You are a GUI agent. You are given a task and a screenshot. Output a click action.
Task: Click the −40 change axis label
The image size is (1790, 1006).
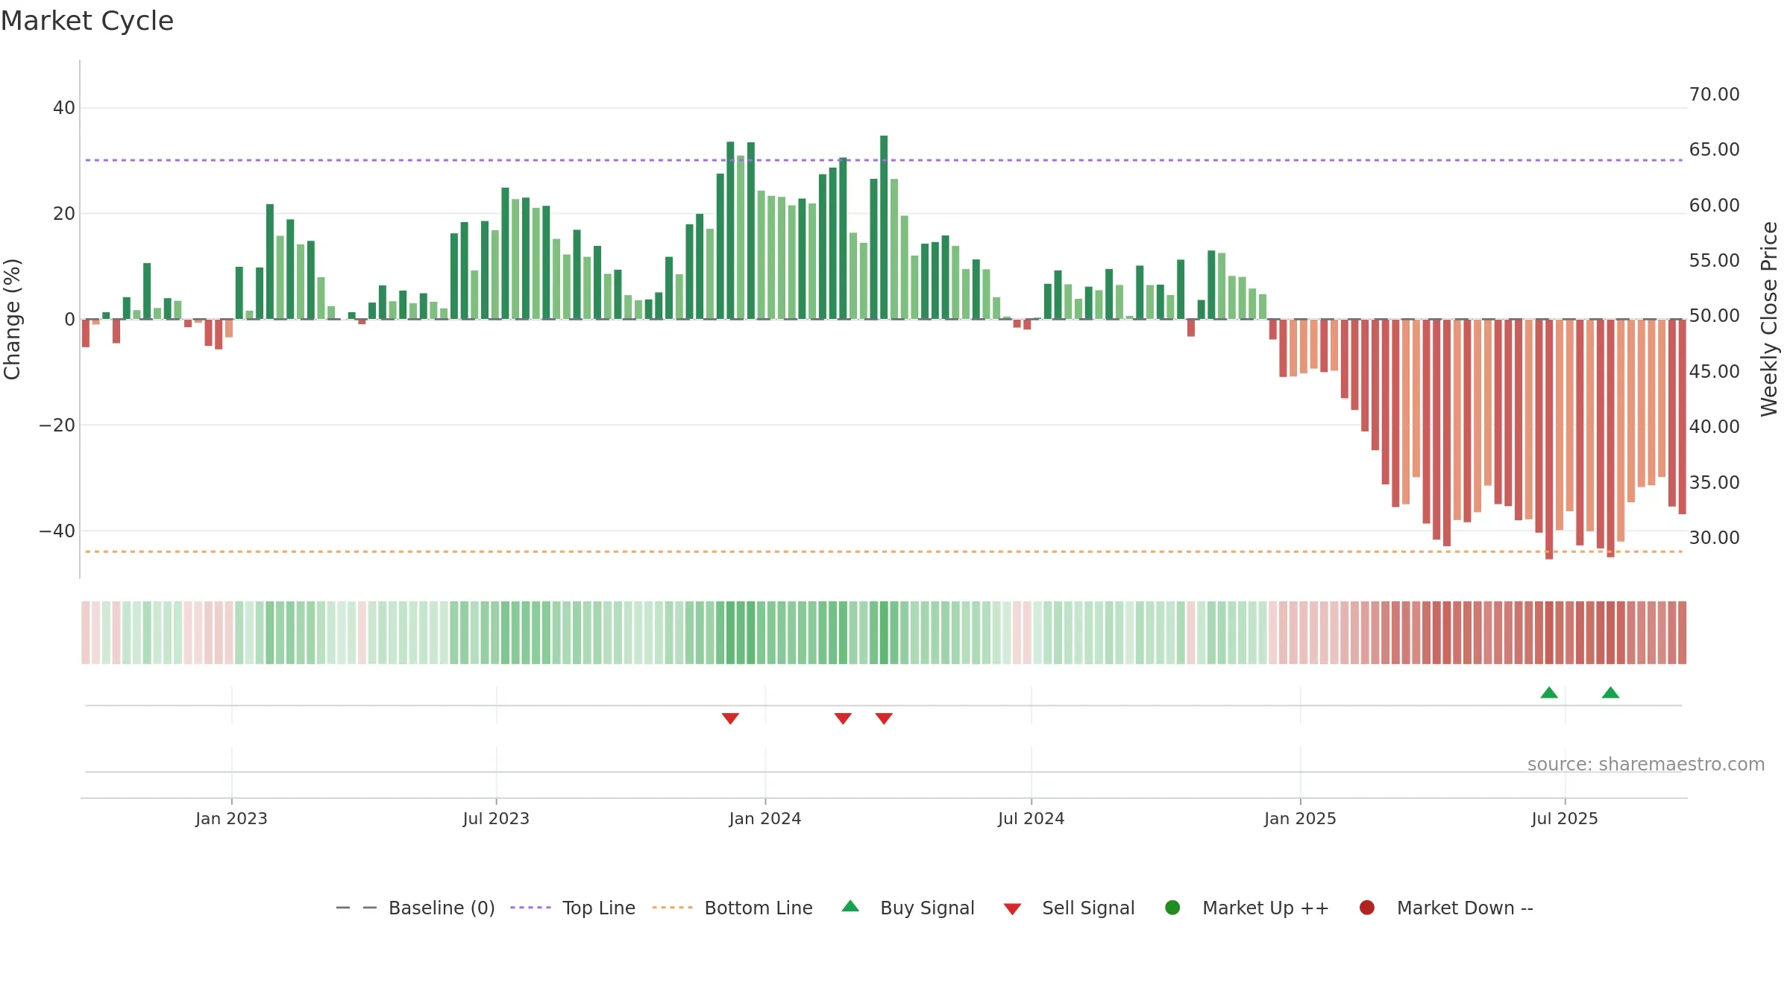57,531
